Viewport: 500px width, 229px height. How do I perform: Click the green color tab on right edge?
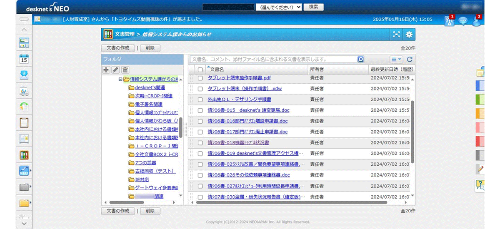coord(480,100)
